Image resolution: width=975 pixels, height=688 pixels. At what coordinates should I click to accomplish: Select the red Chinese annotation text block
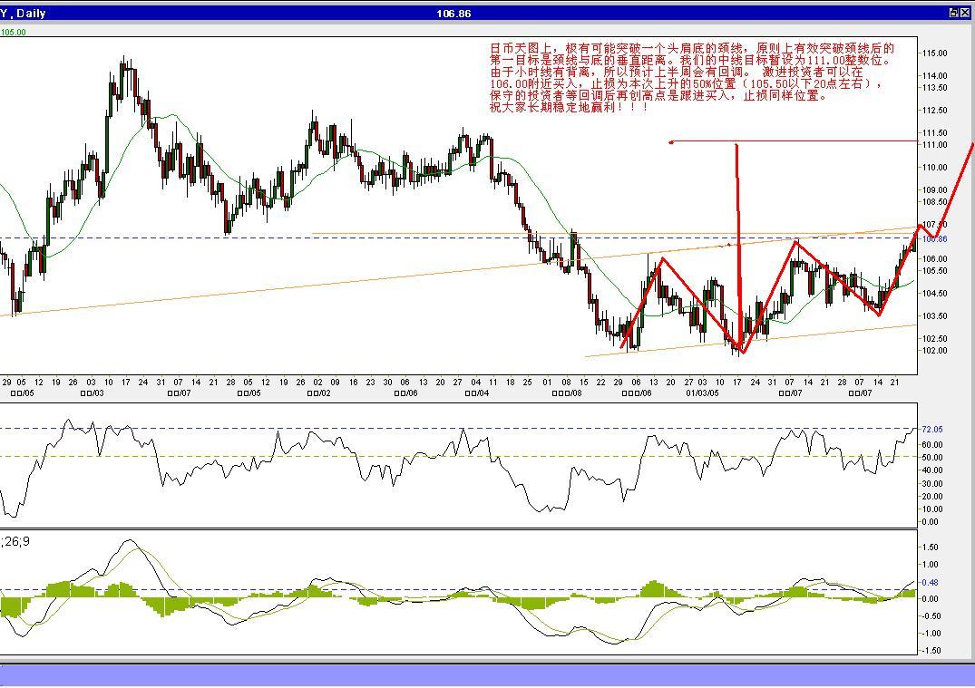pos(692,78)
